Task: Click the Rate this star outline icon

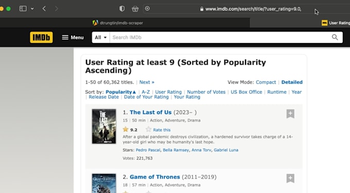Action: [148, 129]
